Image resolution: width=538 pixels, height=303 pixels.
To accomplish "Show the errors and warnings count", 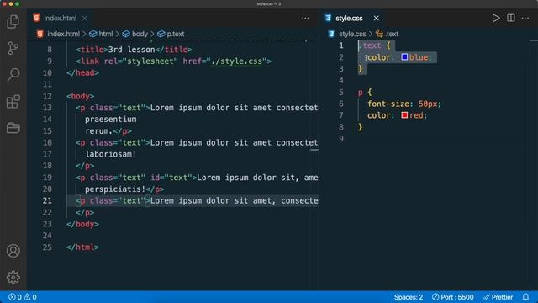I will click(23, 297).
